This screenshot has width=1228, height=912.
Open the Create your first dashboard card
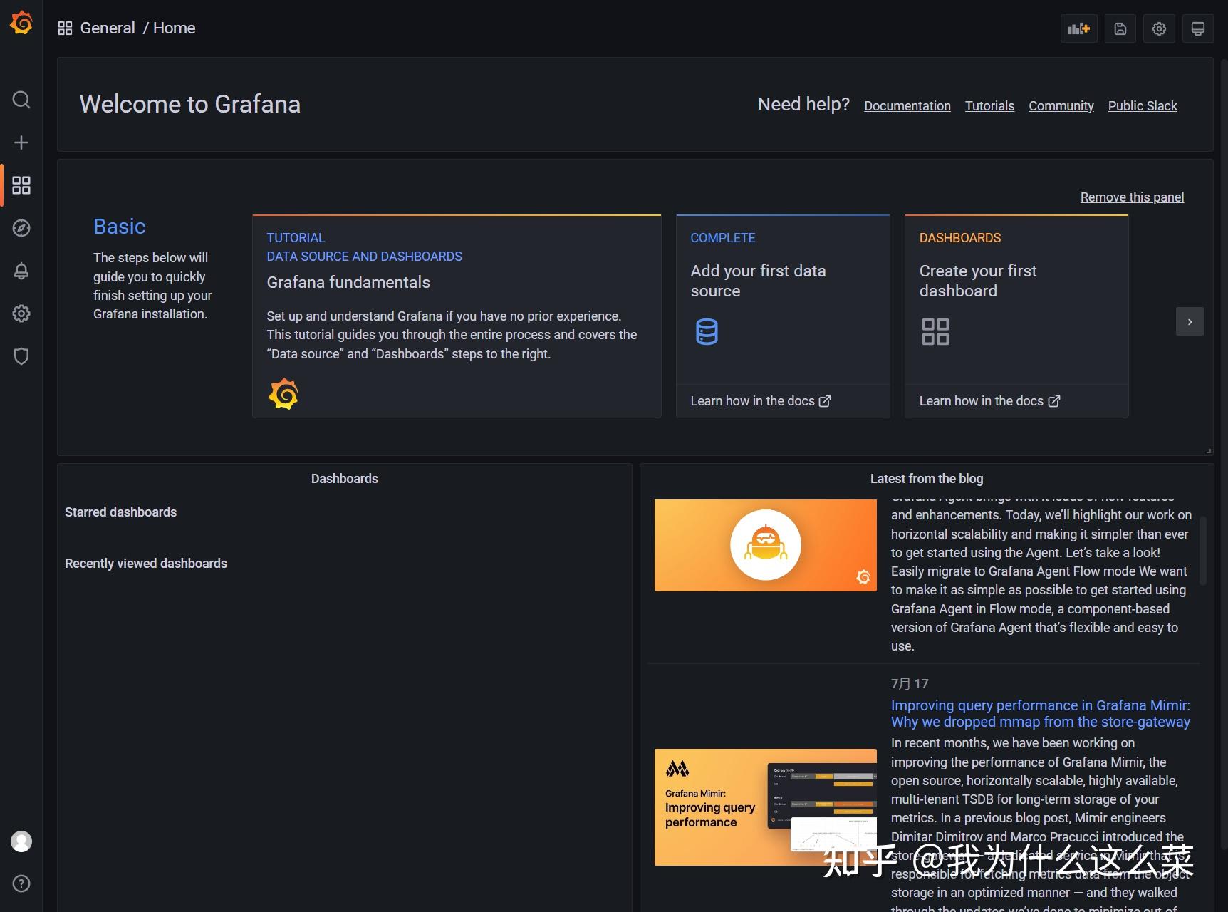[x=1016, y=299]
